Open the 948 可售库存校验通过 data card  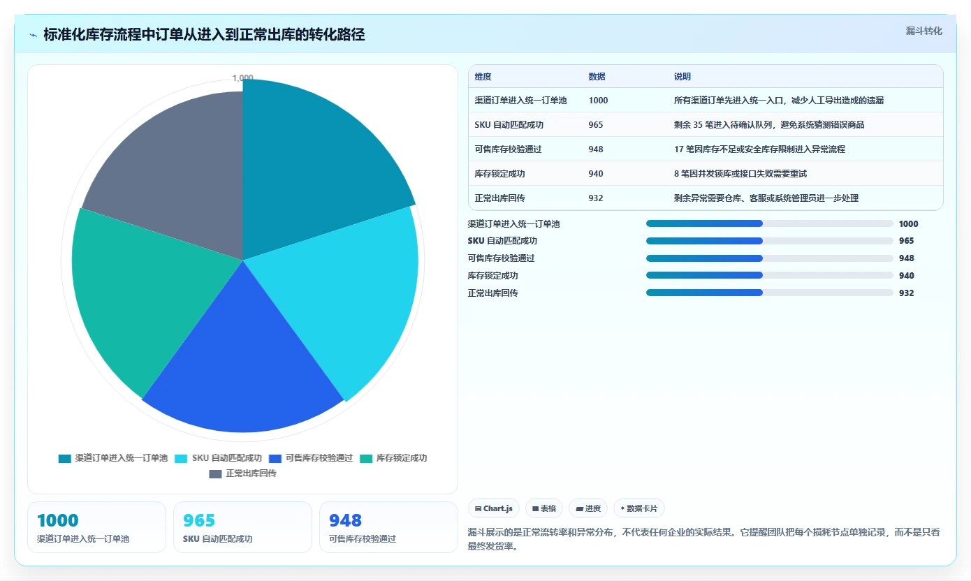point(388,527)
